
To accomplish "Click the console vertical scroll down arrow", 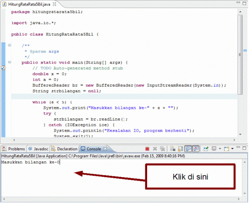I will coord(244,193).
